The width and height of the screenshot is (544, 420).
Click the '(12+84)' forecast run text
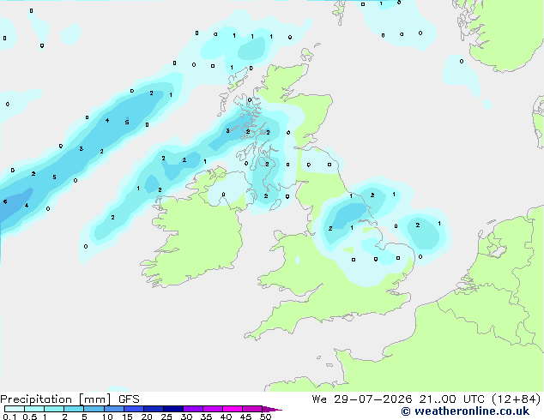516,399
